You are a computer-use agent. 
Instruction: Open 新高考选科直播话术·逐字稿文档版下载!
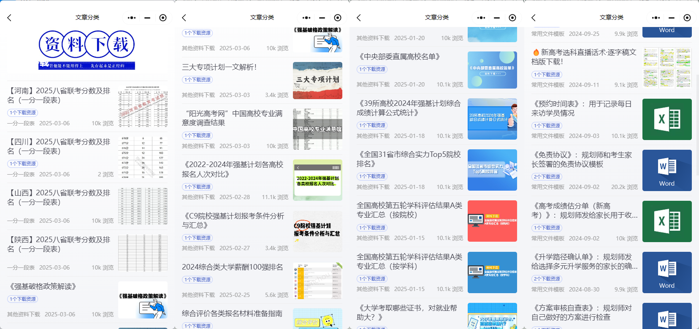tap(584, 57)
